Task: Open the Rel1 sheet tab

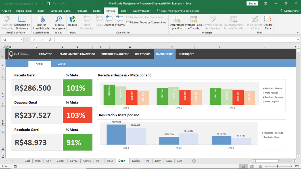Action: click(99, 161)
